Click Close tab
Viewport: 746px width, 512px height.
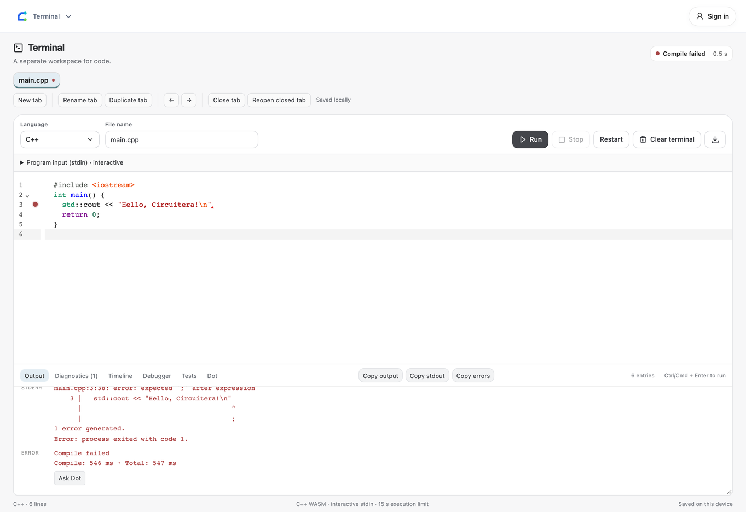pos(227,100)
